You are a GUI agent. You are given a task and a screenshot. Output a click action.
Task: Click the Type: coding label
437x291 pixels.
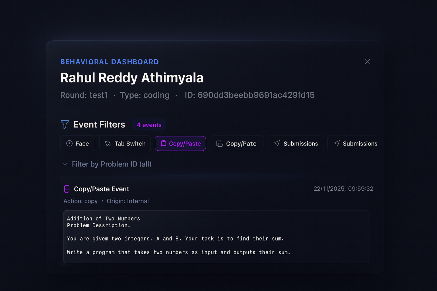[x=145, y=95]
